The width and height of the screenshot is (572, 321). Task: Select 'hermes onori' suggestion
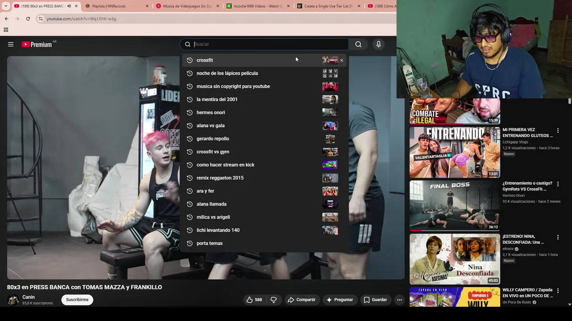point(264,112)
